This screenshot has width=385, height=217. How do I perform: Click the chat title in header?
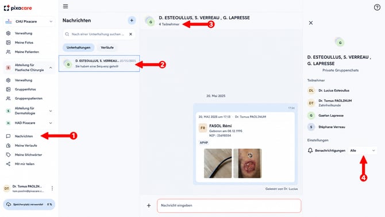(x=204, y=18)
